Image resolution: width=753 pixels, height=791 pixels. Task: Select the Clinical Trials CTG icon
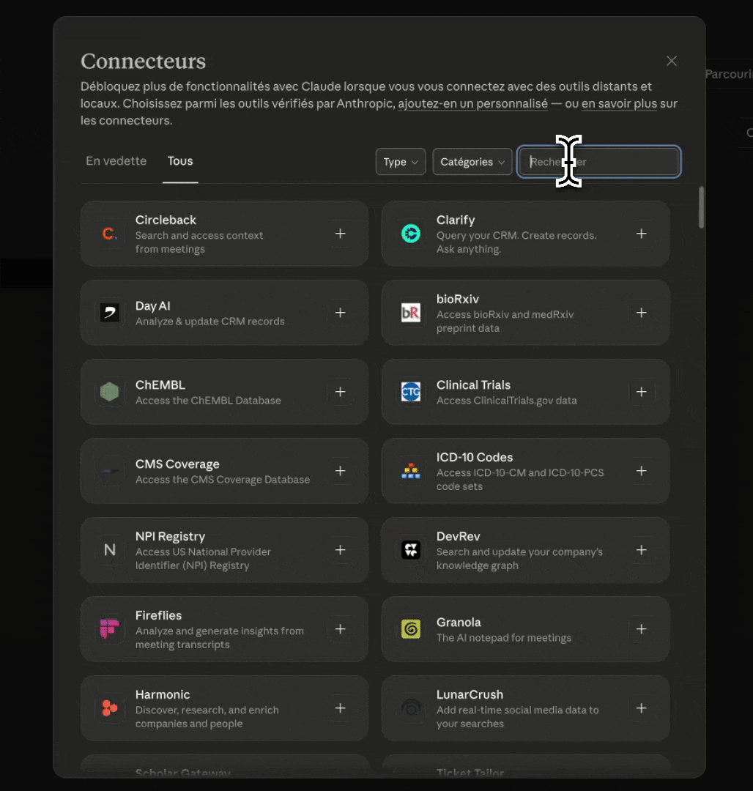click(x=411, y=392)
